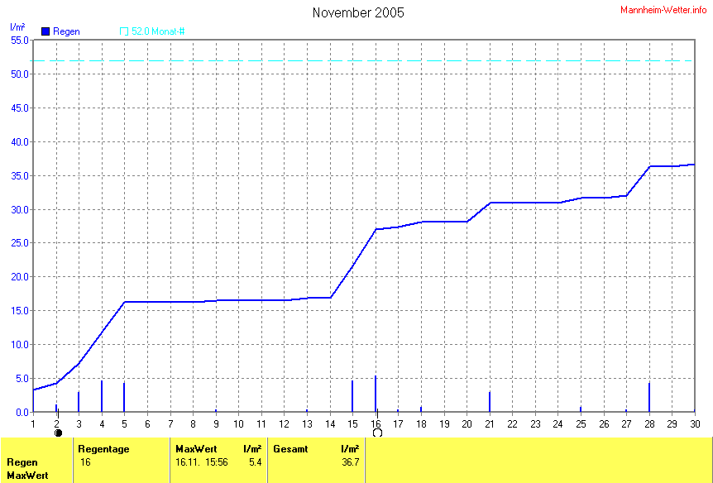Click the November 2005 chart title

click(358, 12)
